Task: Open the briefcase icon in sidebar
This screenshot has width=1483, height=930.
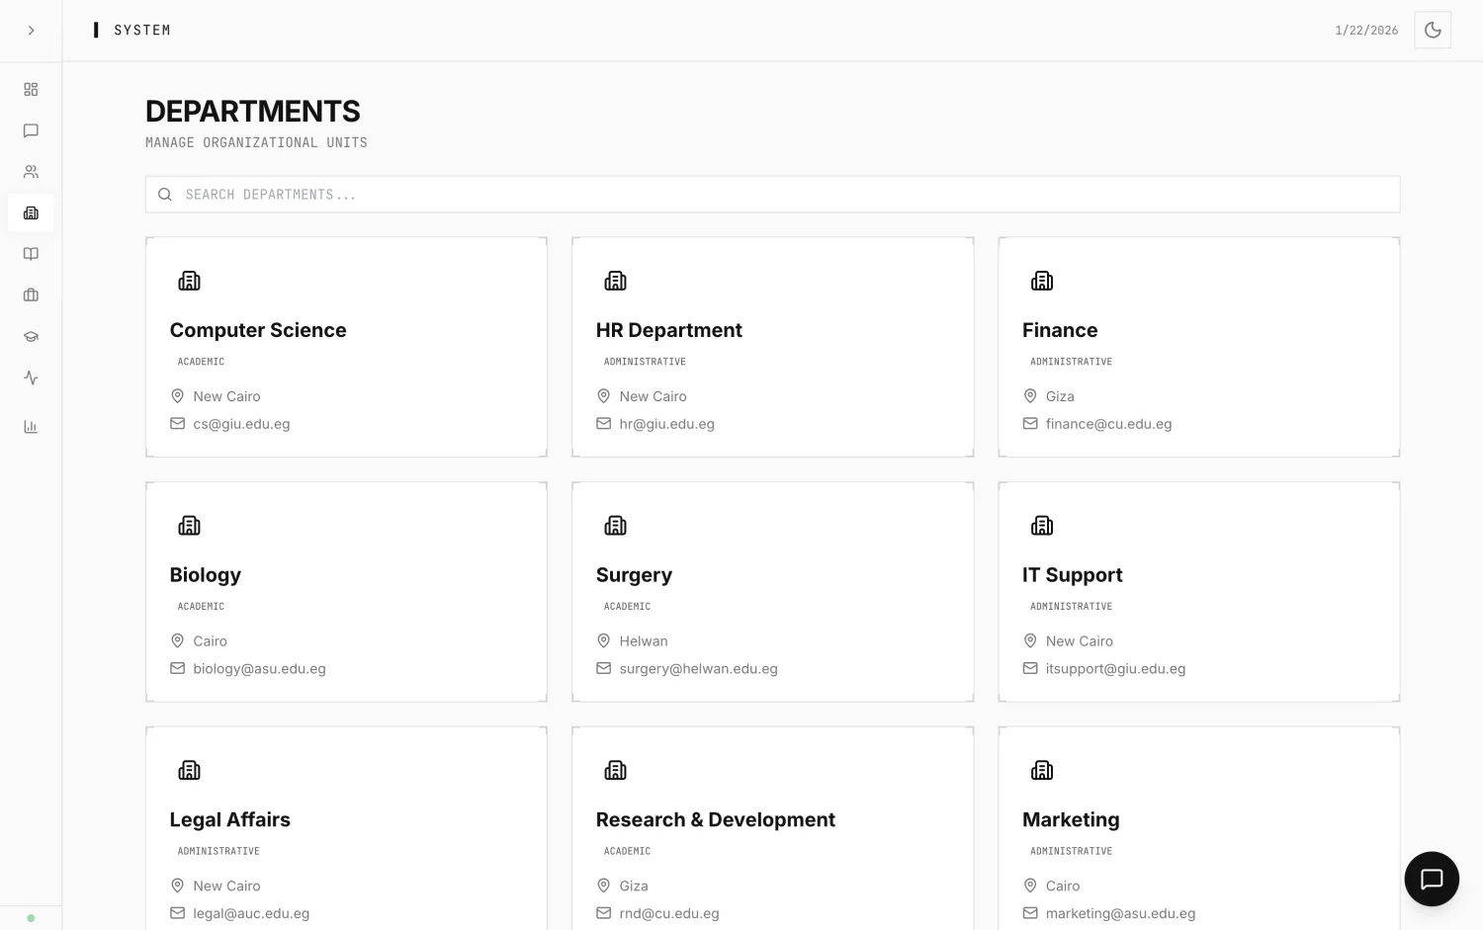Action: pos(31,296)
